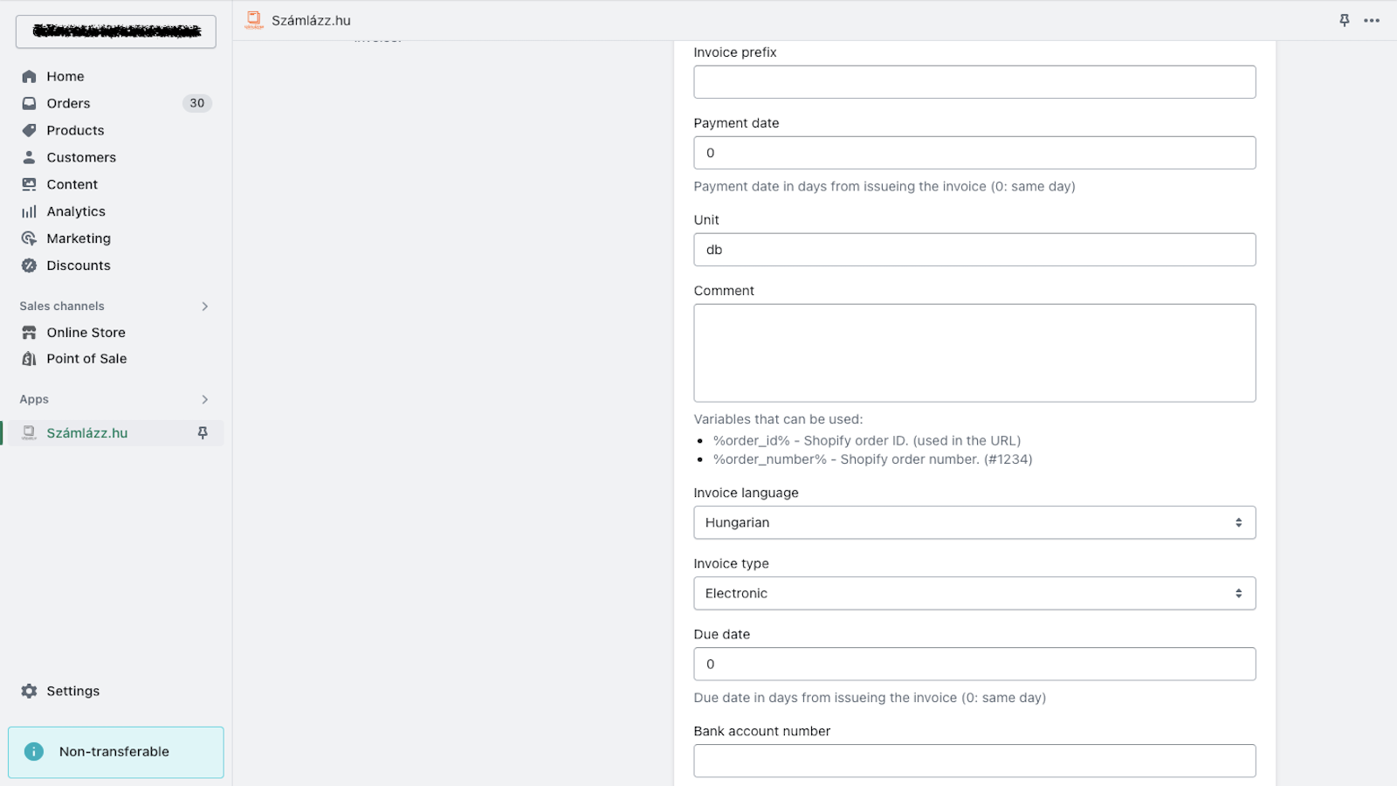Click the info icon next to Non-transferable
This screenshot has width=1397, height=786.
[x=34, y=751]
